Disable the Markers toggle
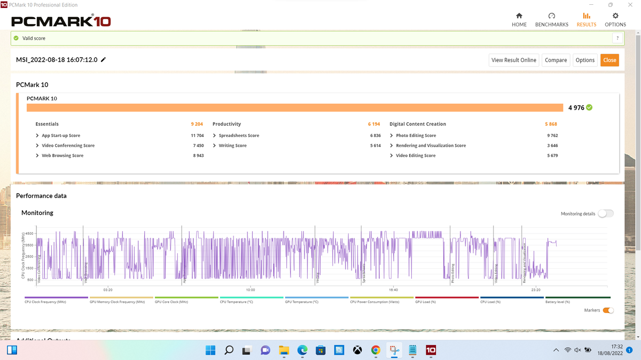 click(x=608, y=310)
